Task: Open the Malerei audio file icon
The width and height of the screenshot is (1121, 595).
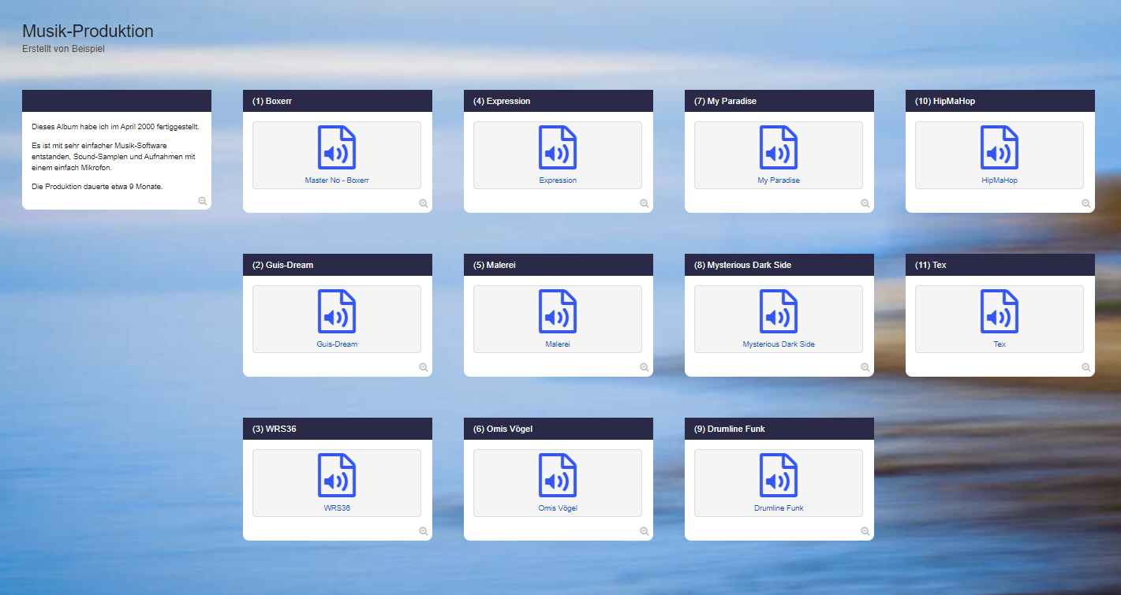Action: [558, 311]
